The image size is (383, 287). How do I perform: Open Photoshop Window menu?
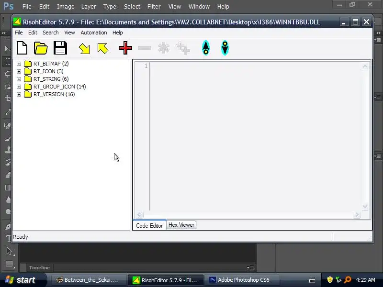[199, 7]
